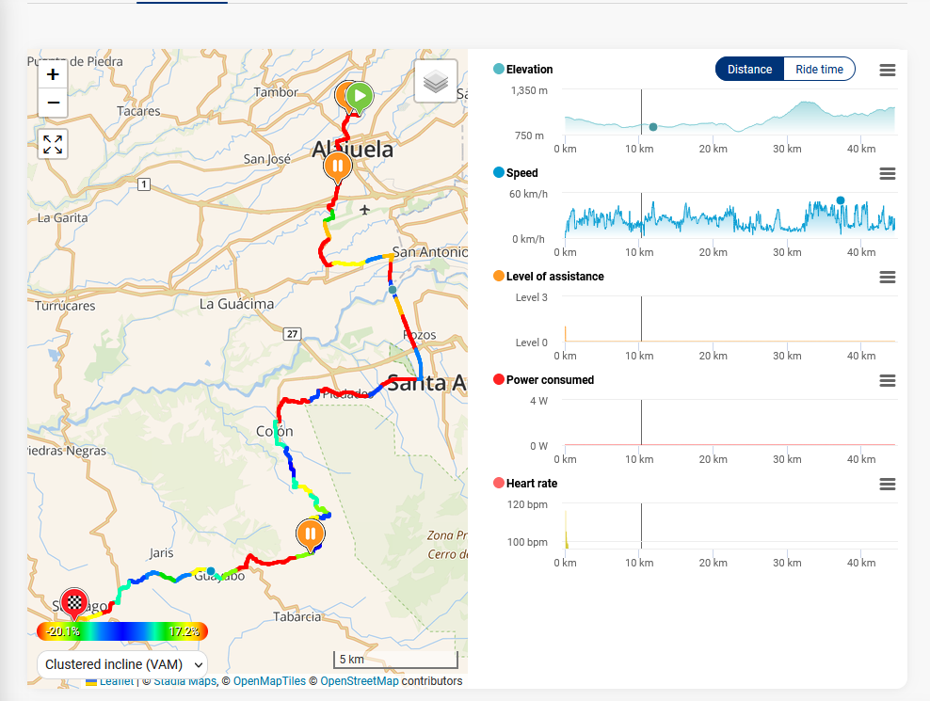This screenshot has width=930, height=701.
Task: Switch chart axis to Distance
Action: (749, 70)
